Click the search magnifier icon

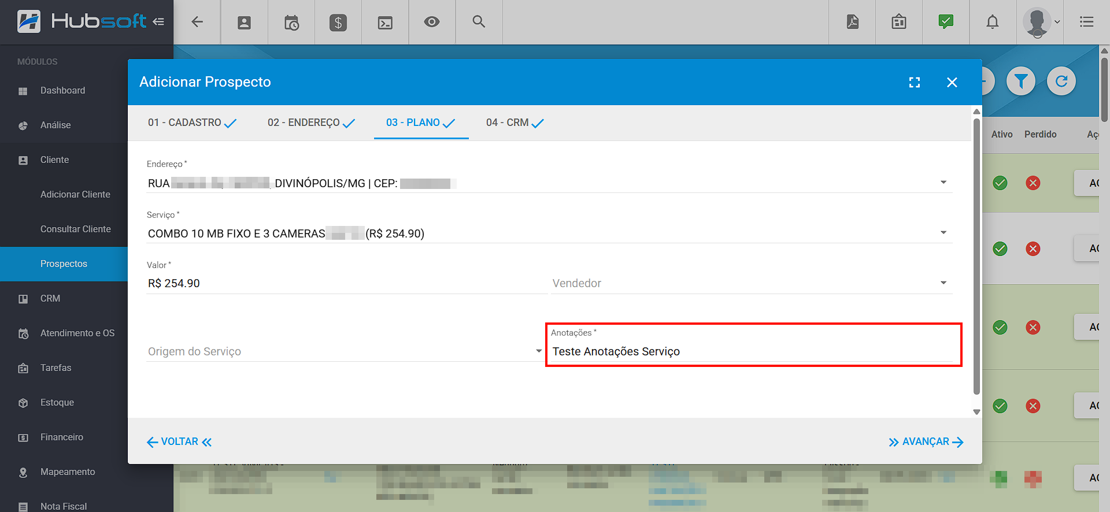[479, 22]
